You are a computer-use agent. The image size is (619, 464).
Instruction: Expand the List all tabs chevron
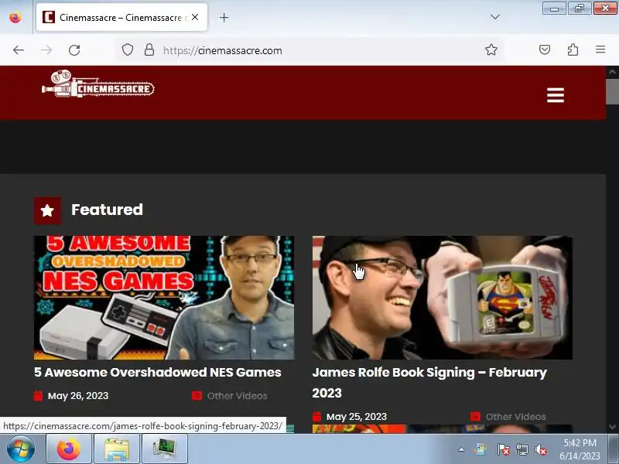[494, 17]
